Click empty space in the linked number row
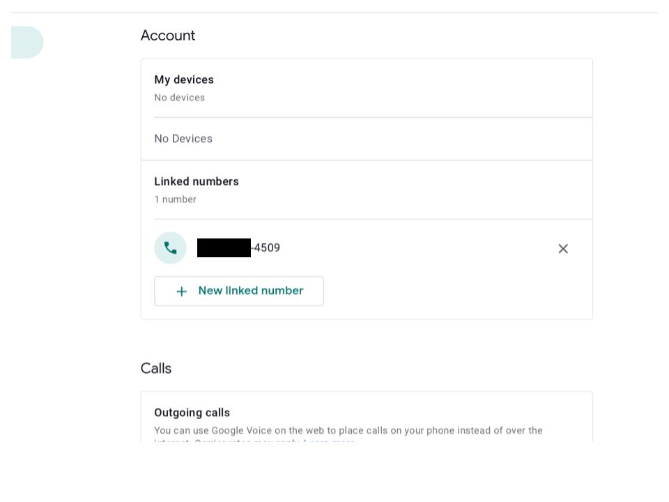 [x=418, y=248]
